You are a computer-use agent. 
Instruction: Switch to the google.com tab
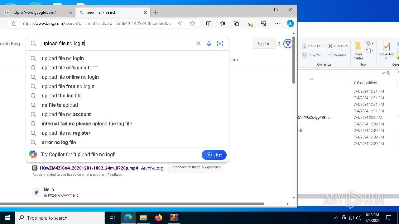(37, 12)
